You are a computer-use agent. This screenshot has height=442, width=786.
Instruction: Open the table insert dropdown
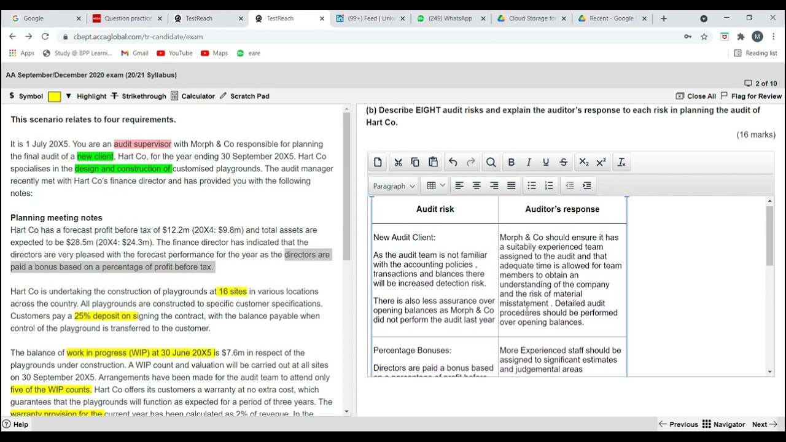435,185
